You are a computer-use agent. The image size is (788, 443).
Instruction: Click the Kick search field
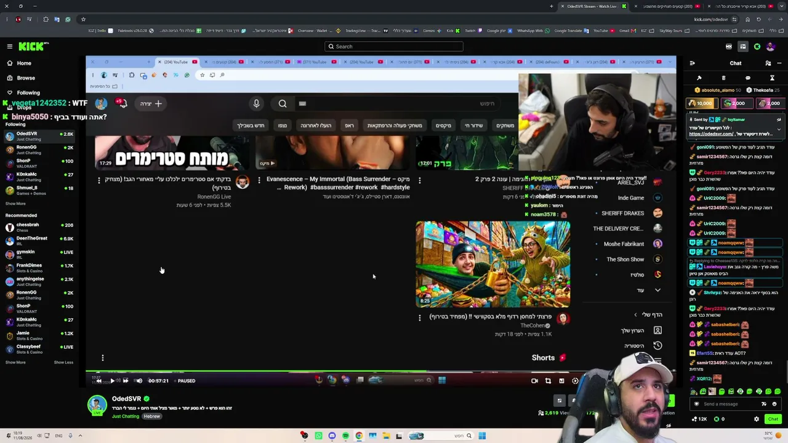click(394, 47)
